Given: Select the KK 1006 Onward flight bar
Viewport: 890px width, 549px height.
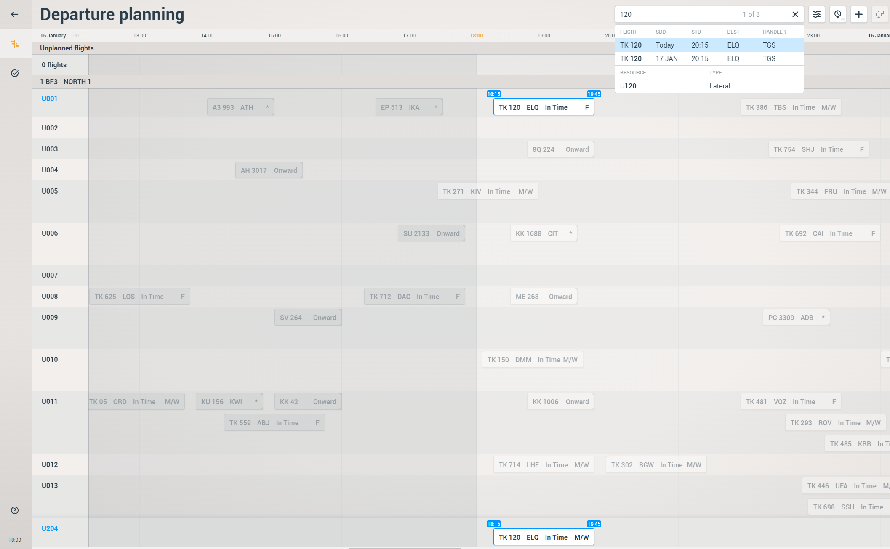Looking at the screenshot, I should (561, 402).
